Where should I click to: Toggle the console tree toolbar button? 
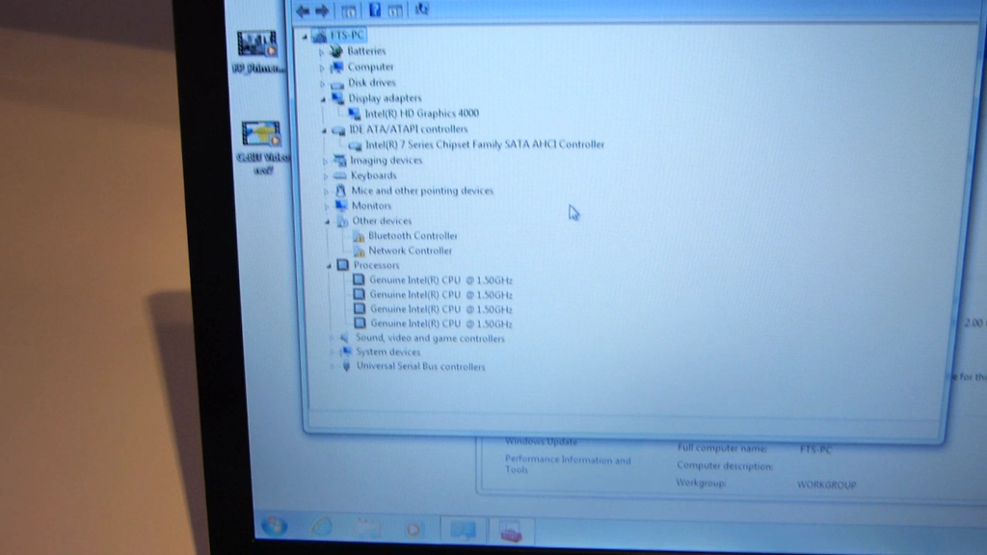click(x=348, y=10)
